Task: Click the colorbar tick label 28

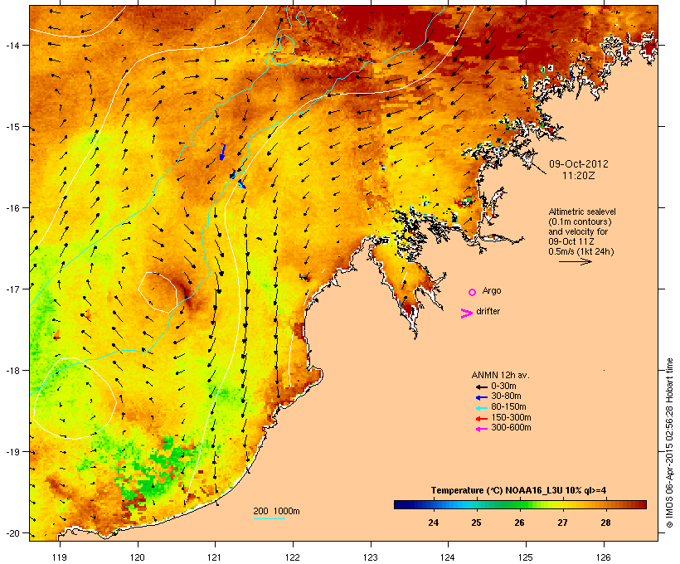Action: [605, 523]
